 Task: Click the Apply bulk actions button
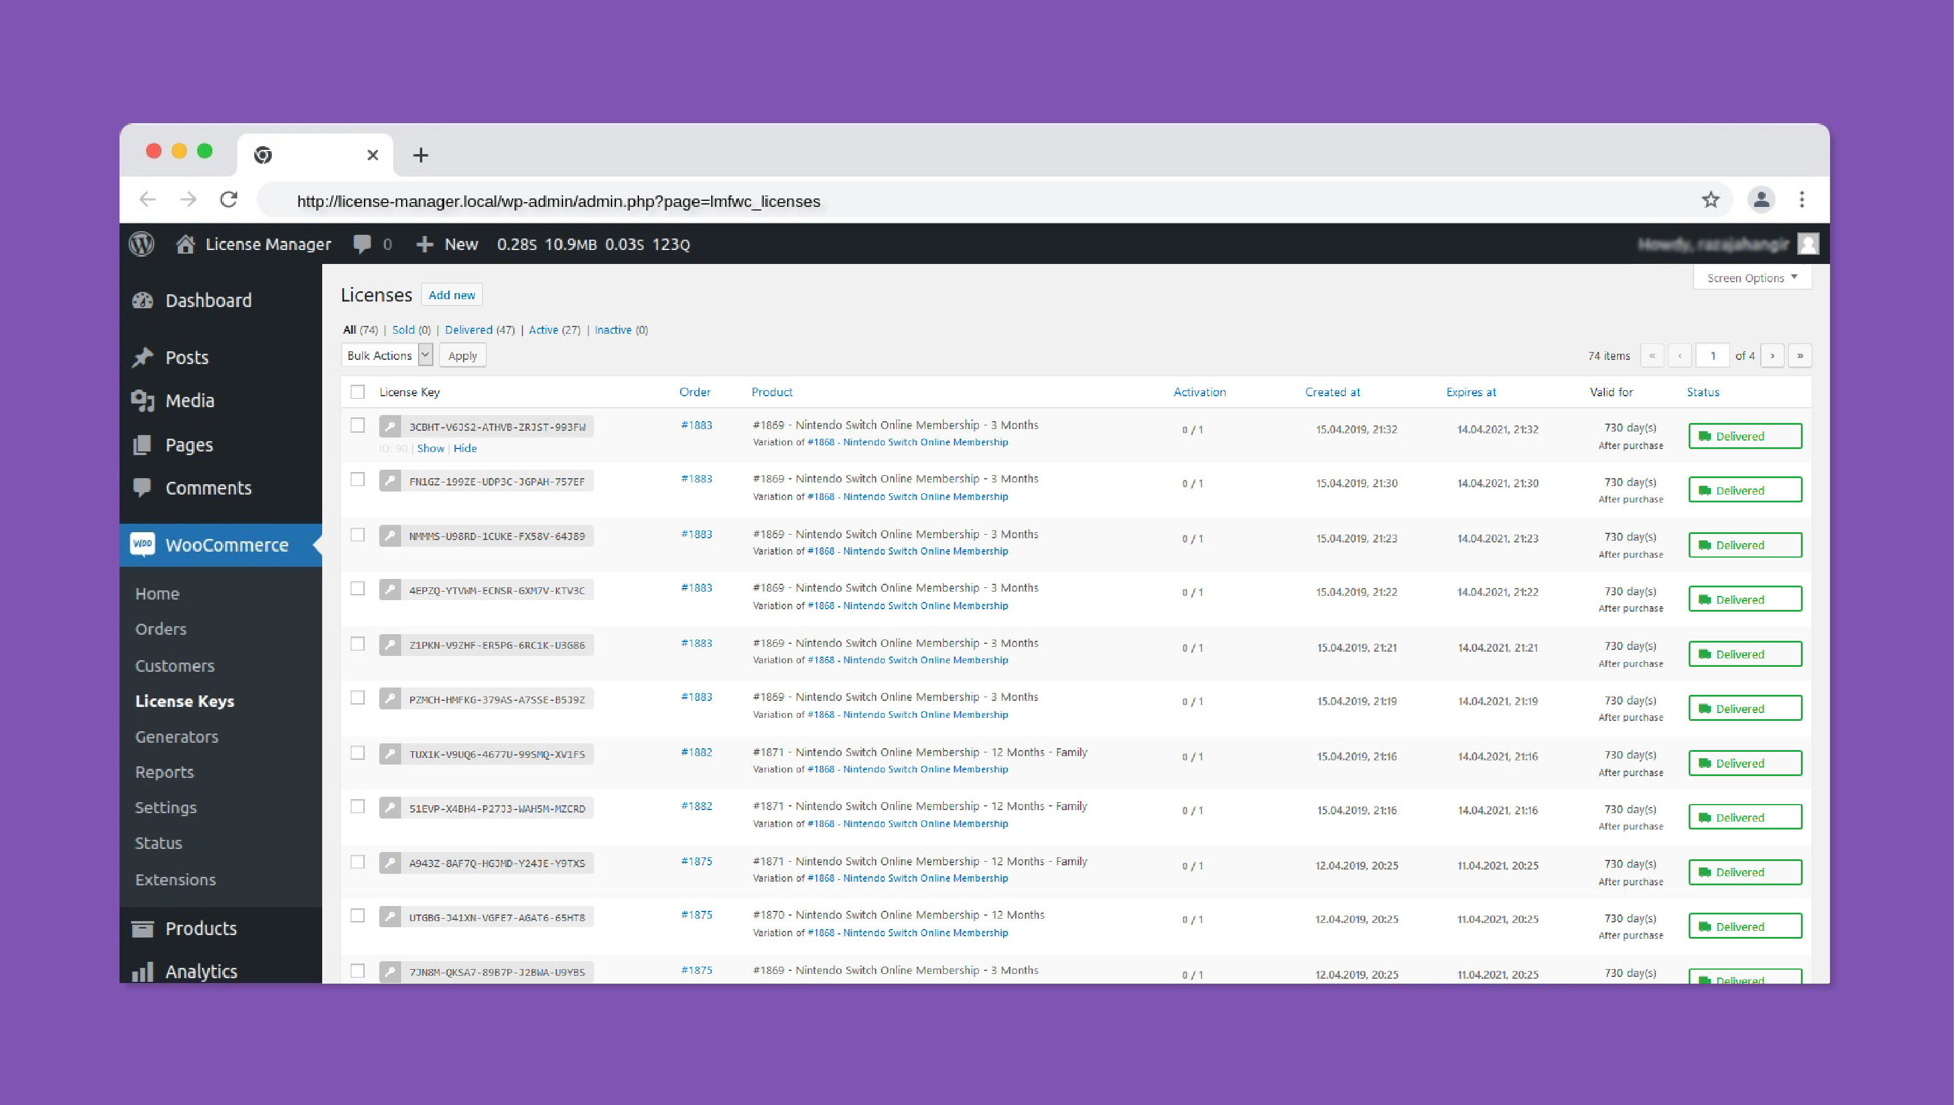(462, 356)
